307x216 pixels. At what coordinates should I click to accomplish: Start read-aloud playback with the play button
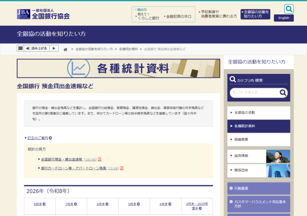54,48
